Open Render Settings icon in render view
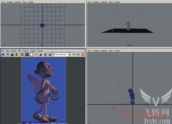The height and width of the screenshot is (124, 172). click(x=22, y=54)
